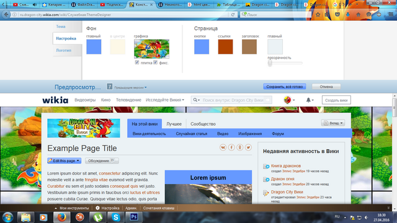Expand the Исследуйте Викия menu
The height and width of the screenshot is (223, 397).
coord(165,100)
